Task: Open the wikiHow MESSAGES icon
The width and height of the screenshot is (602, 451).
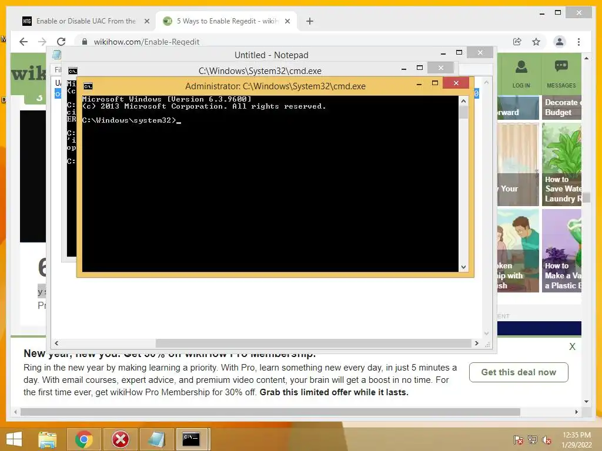Action: tap(561, 75)
